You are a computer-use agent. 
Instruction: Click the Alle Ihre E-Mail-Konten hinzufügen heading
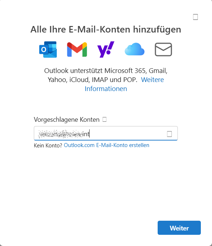click(x=106, y=30)
